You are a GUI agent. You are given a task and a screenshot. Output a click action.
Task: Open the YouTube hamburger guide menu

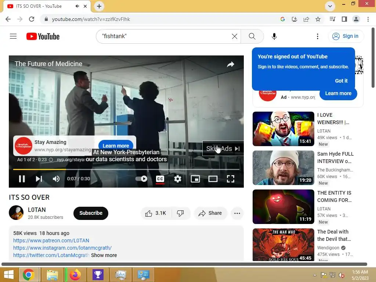point(13,36)
